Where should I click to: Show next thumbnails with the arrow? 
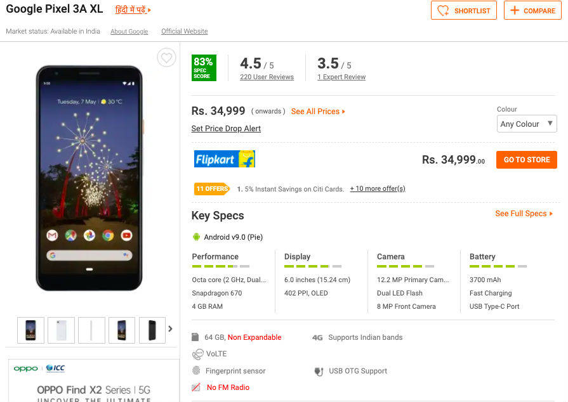[x=170, y=328]
